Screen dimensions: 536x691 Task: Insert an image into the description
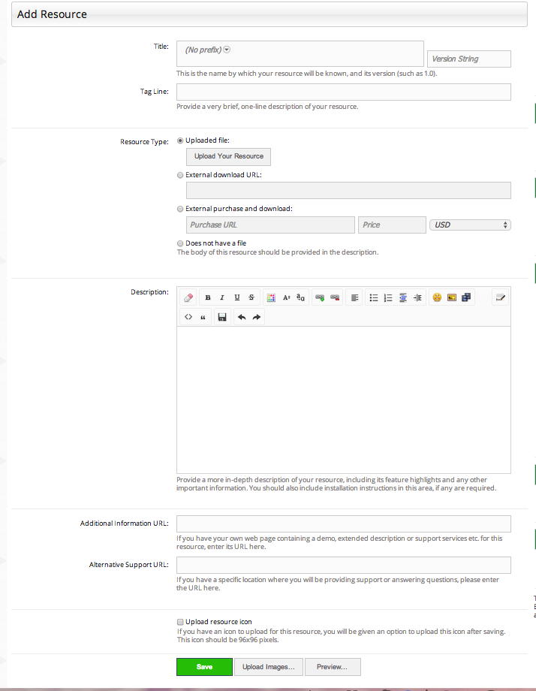(x=451, y=297)
